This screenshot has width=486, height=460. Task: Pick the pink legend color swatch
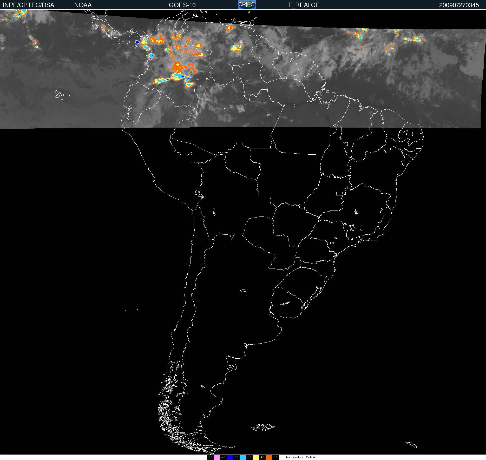[x=216, y=457]
